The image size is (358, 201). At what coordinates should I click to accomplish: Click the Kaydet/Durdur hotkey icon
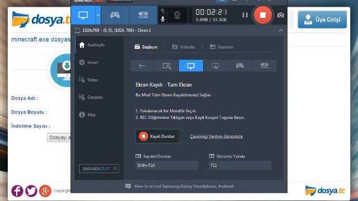(x=138, y=156)
